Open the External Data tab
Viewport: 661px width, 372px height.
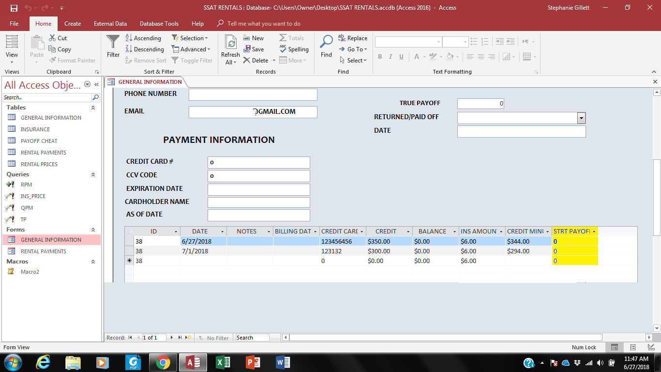pyautogui.click(x=110, y=23)
